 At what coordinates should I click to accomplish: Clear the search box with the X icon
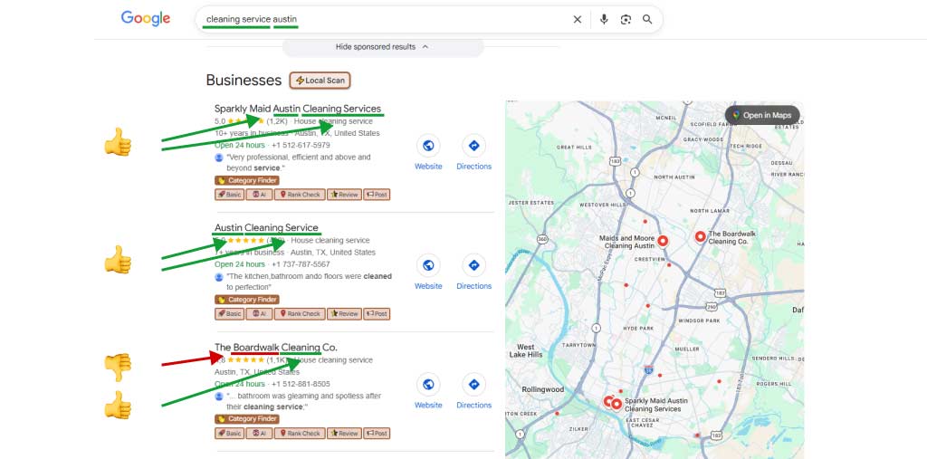(x=578, y=19)
